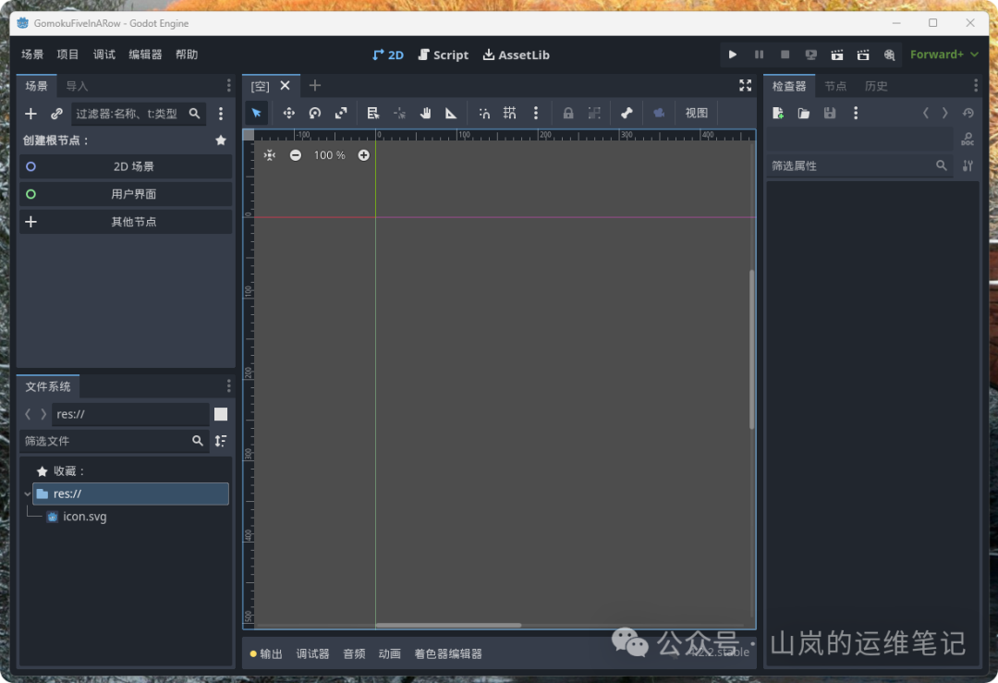Viewport: 998px width, 683px height.
Task: Toggle distraction-free mode in viewport corner
Action: pyautogui.click(x=745, y=85)
